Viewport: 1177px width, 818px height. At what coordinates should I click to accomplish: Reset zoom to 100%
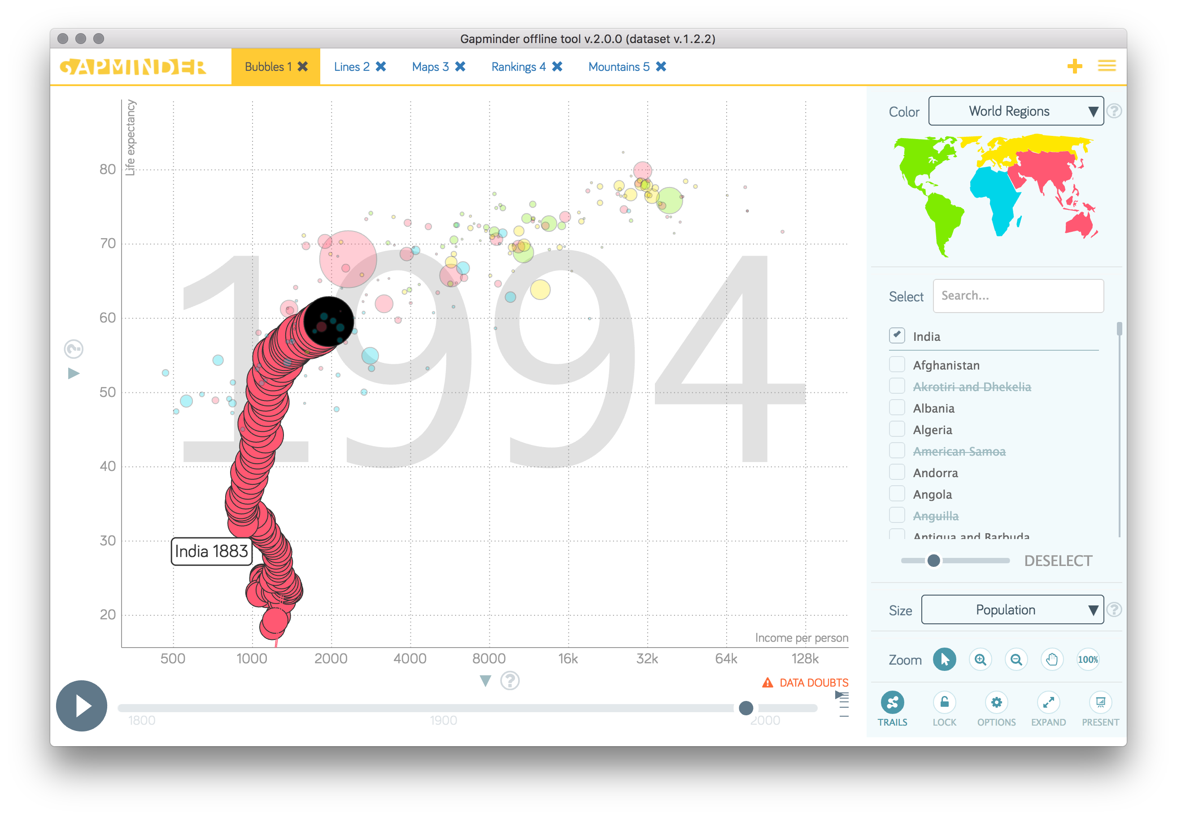[x=1088, y=660]
